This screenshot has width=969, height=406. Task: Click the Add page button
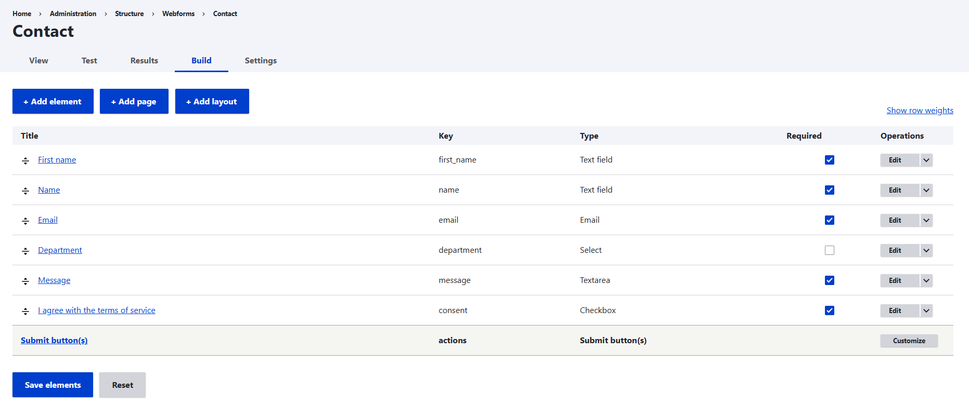click(x=134, y=101)
